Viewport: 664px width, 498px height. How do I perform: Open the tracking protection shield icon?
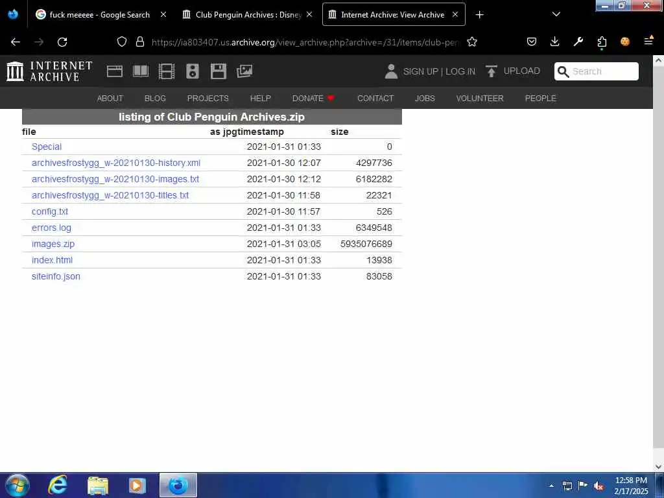(122, 42)
